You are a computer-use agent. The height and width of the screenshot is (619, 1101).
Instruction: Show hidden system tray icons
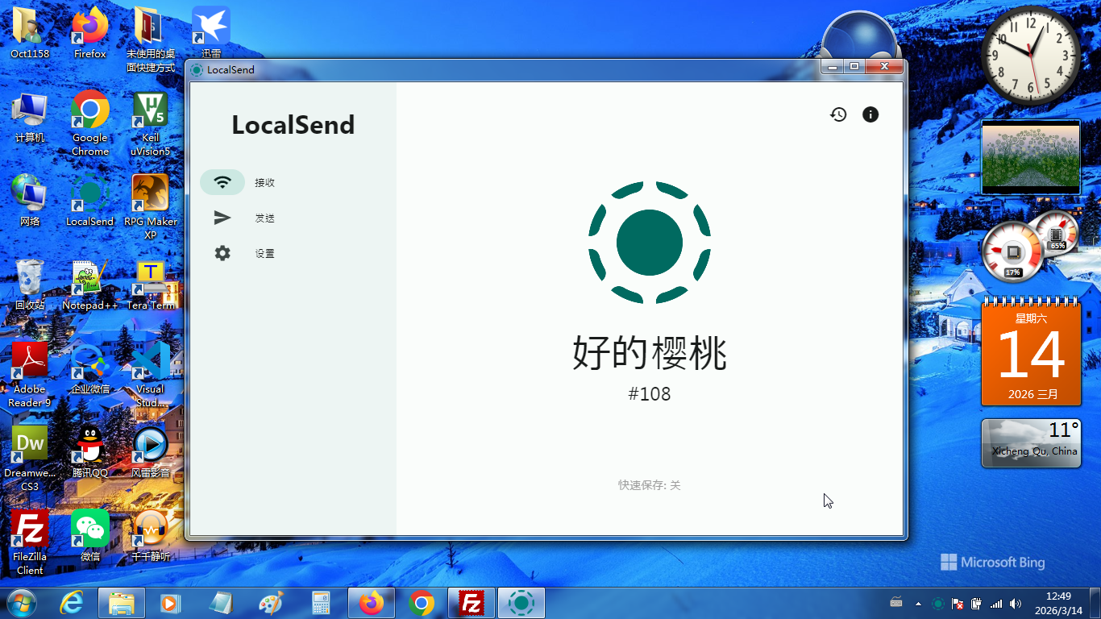coord(918,603)
